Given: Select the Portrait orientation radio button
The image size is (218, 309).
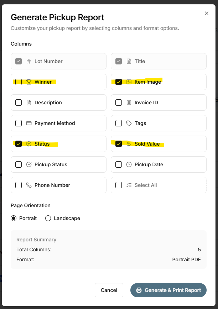Looking at the screenshot, I should [14, 218].
